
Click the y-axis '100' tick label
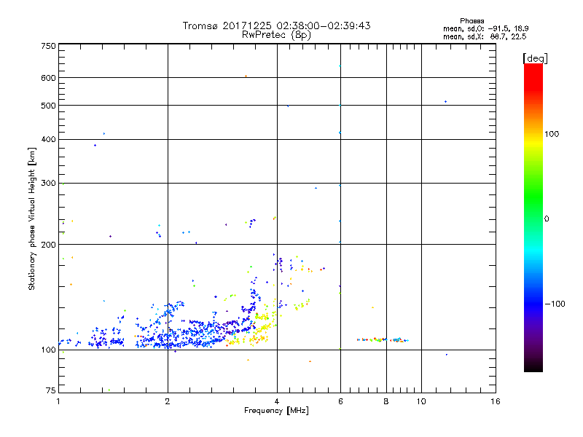48,350
